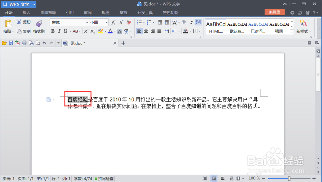This screenshot has width=322, height=182.
Task: Switch to the References (引用) tab
Action: pyautogui.click(x=70, y=13)
